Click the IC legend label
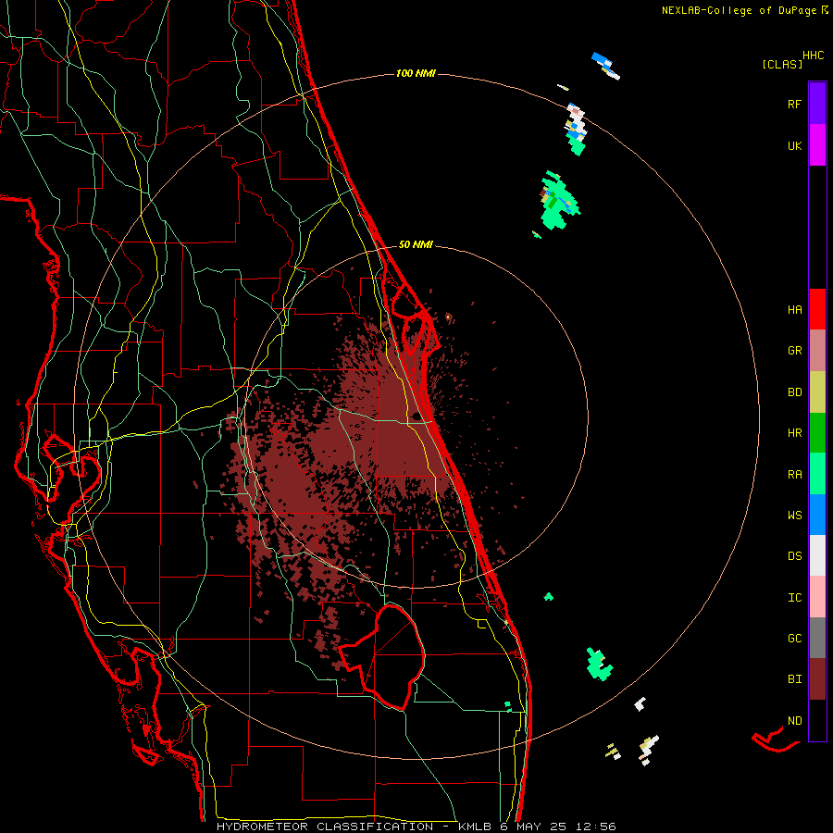 pos(794,598)
